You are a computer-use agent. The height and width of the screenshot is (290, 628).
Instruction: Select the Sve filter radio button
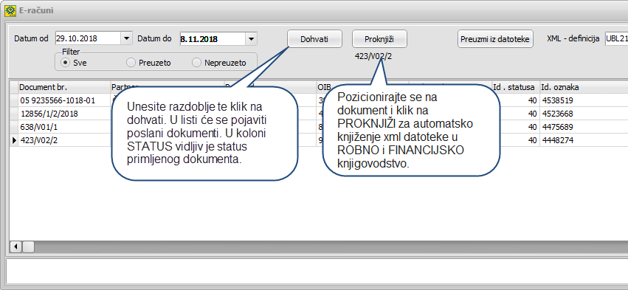pyautogui.click(x=64, y=63)
